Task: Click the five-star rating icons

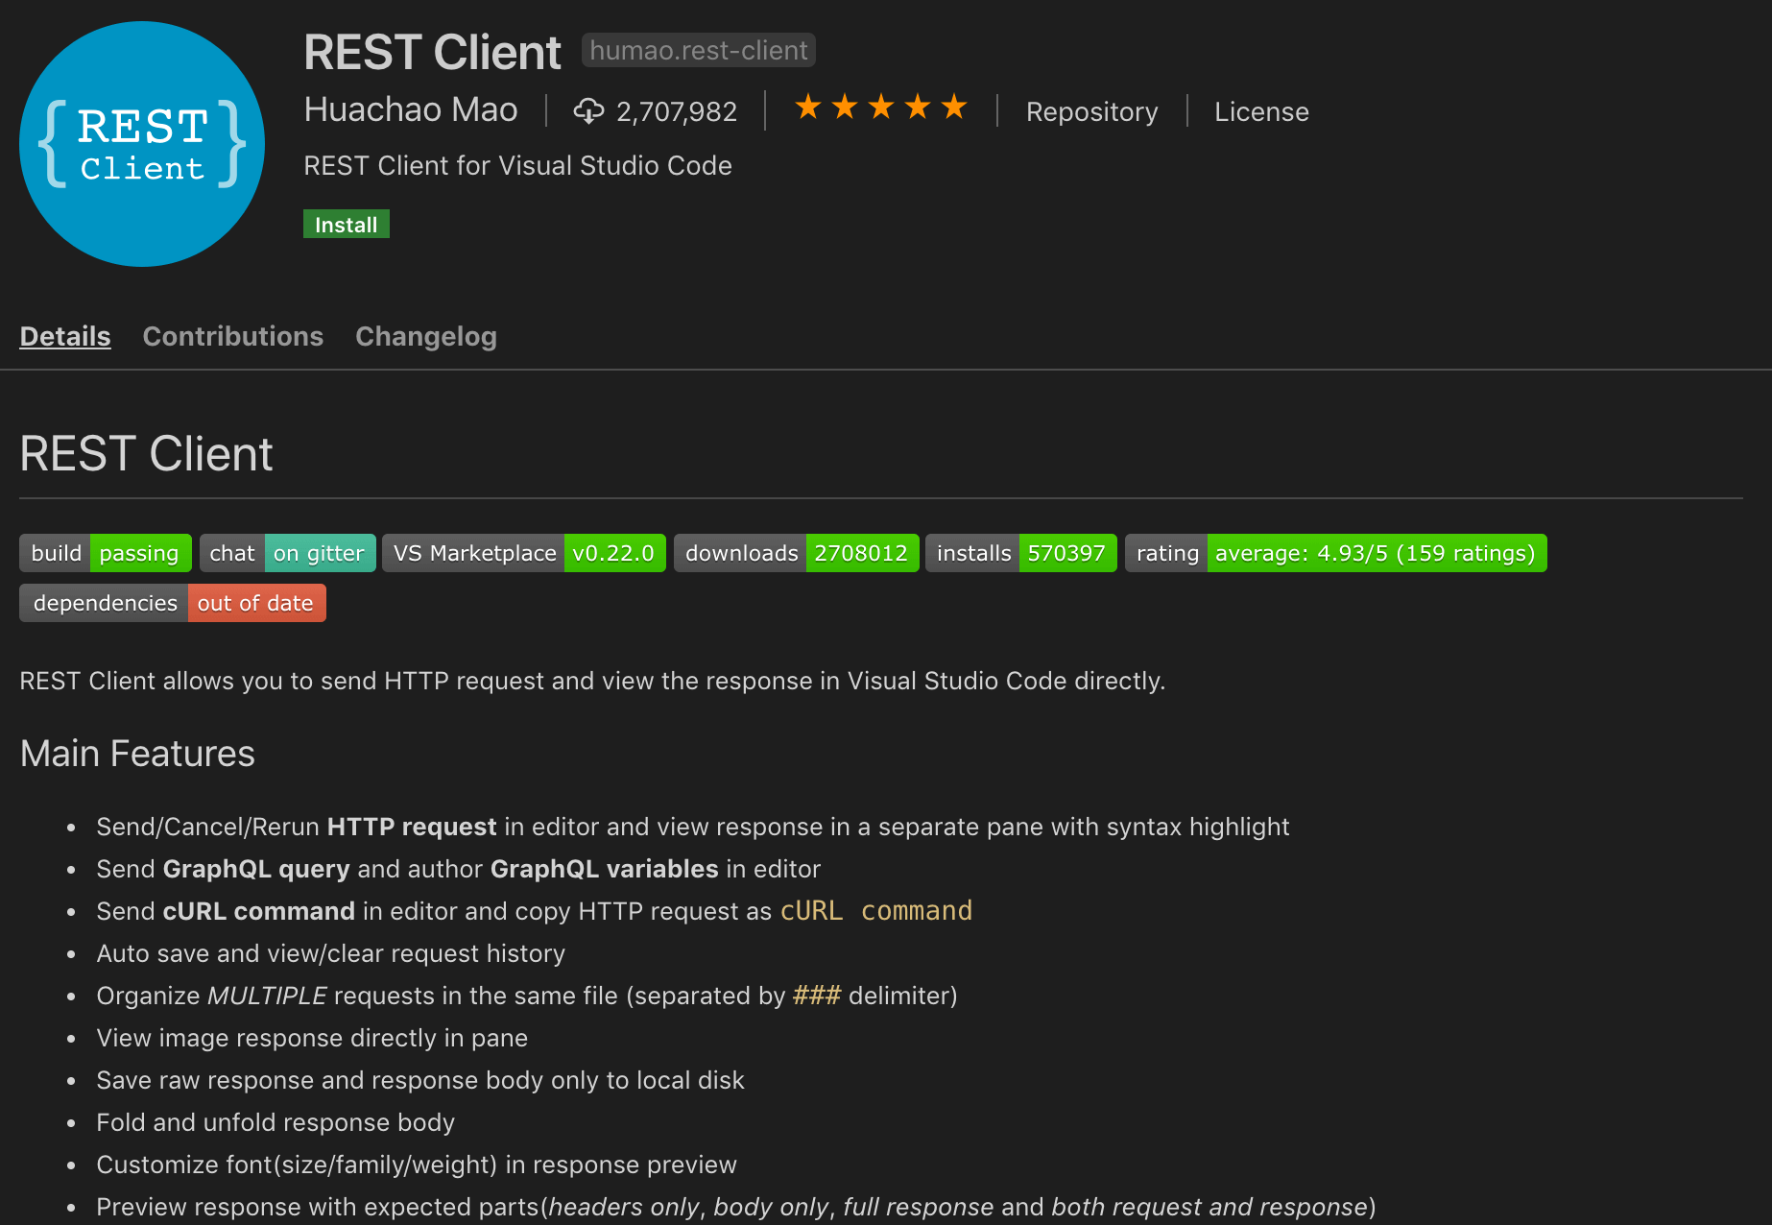Action: coord(880,108)
